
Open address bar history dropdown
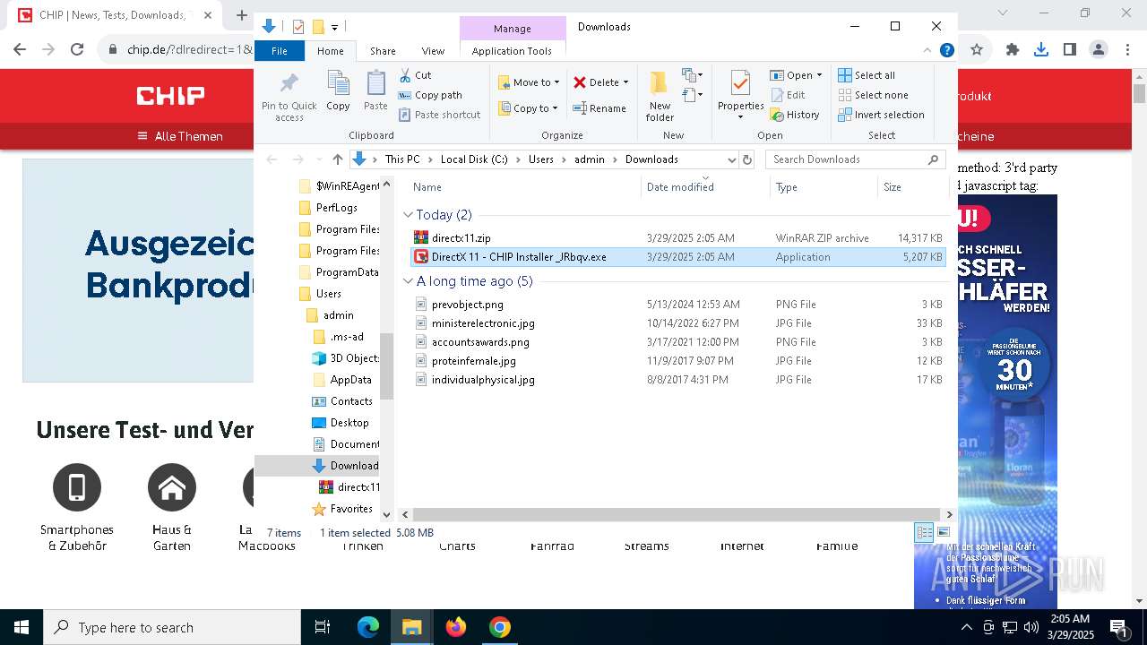pyautogui.click(x=732, y=159)
